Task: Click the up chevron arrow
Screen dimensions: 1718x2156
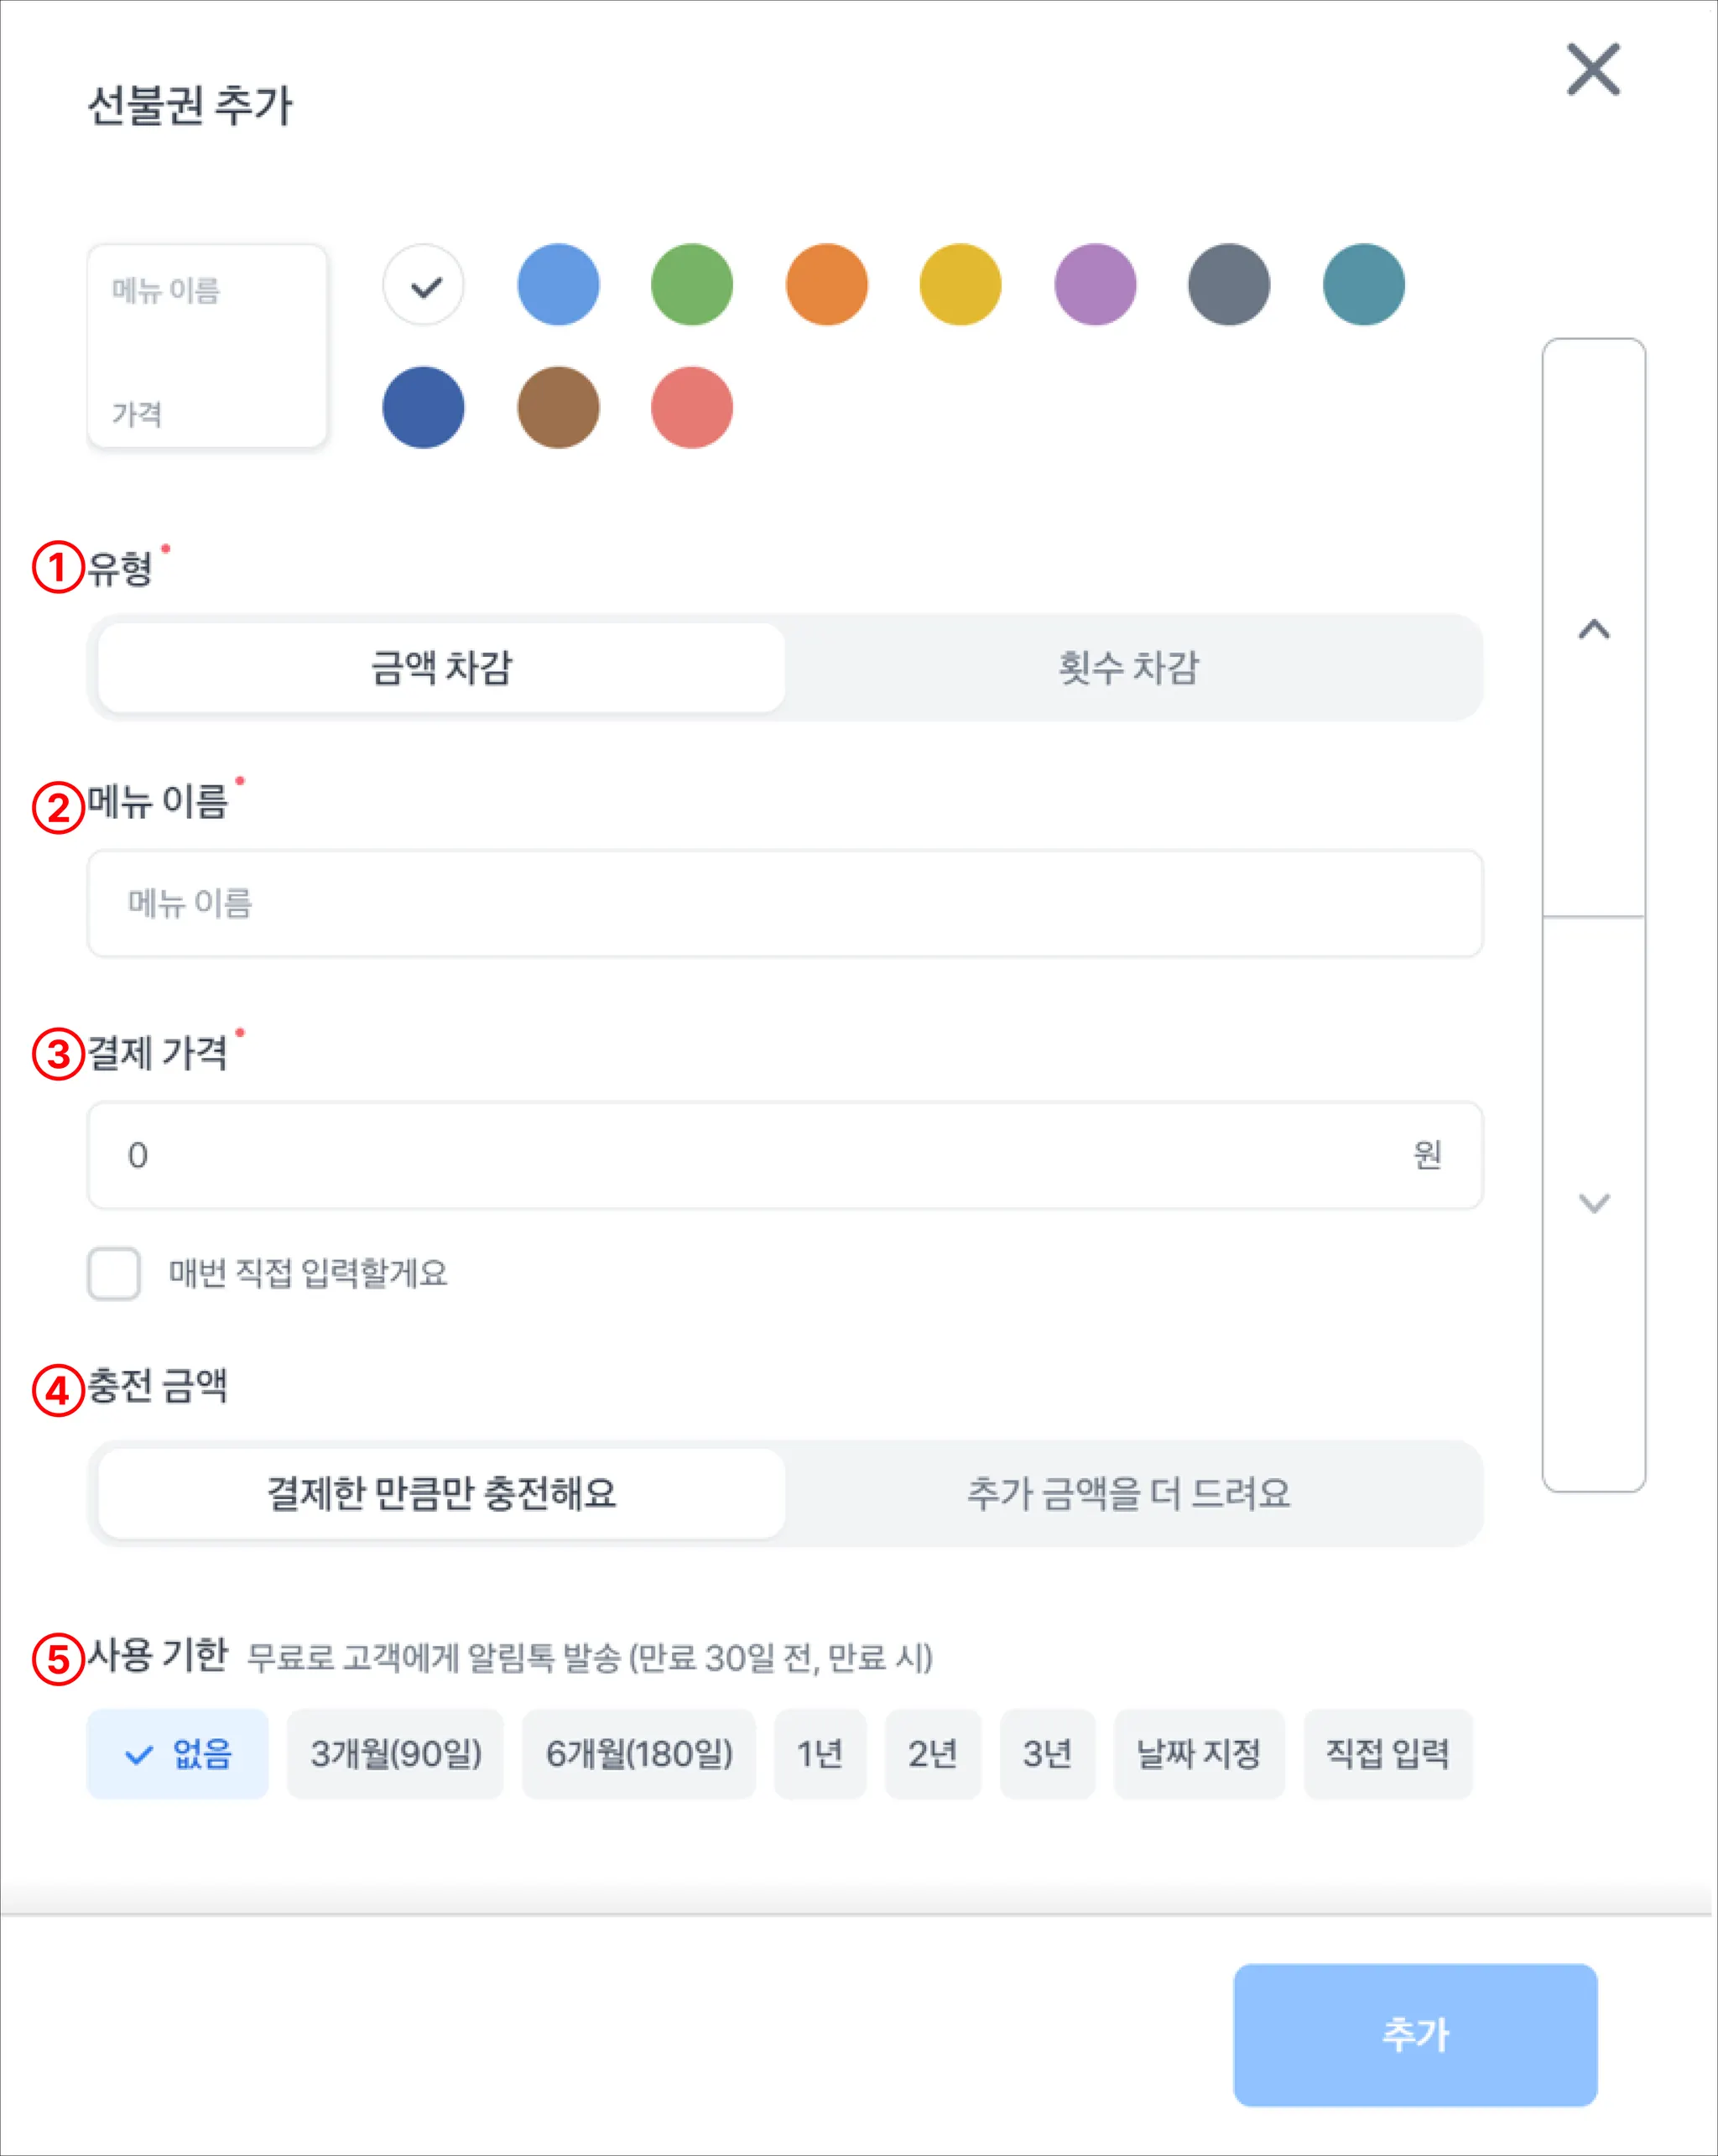Action: tap(1593, 629)
